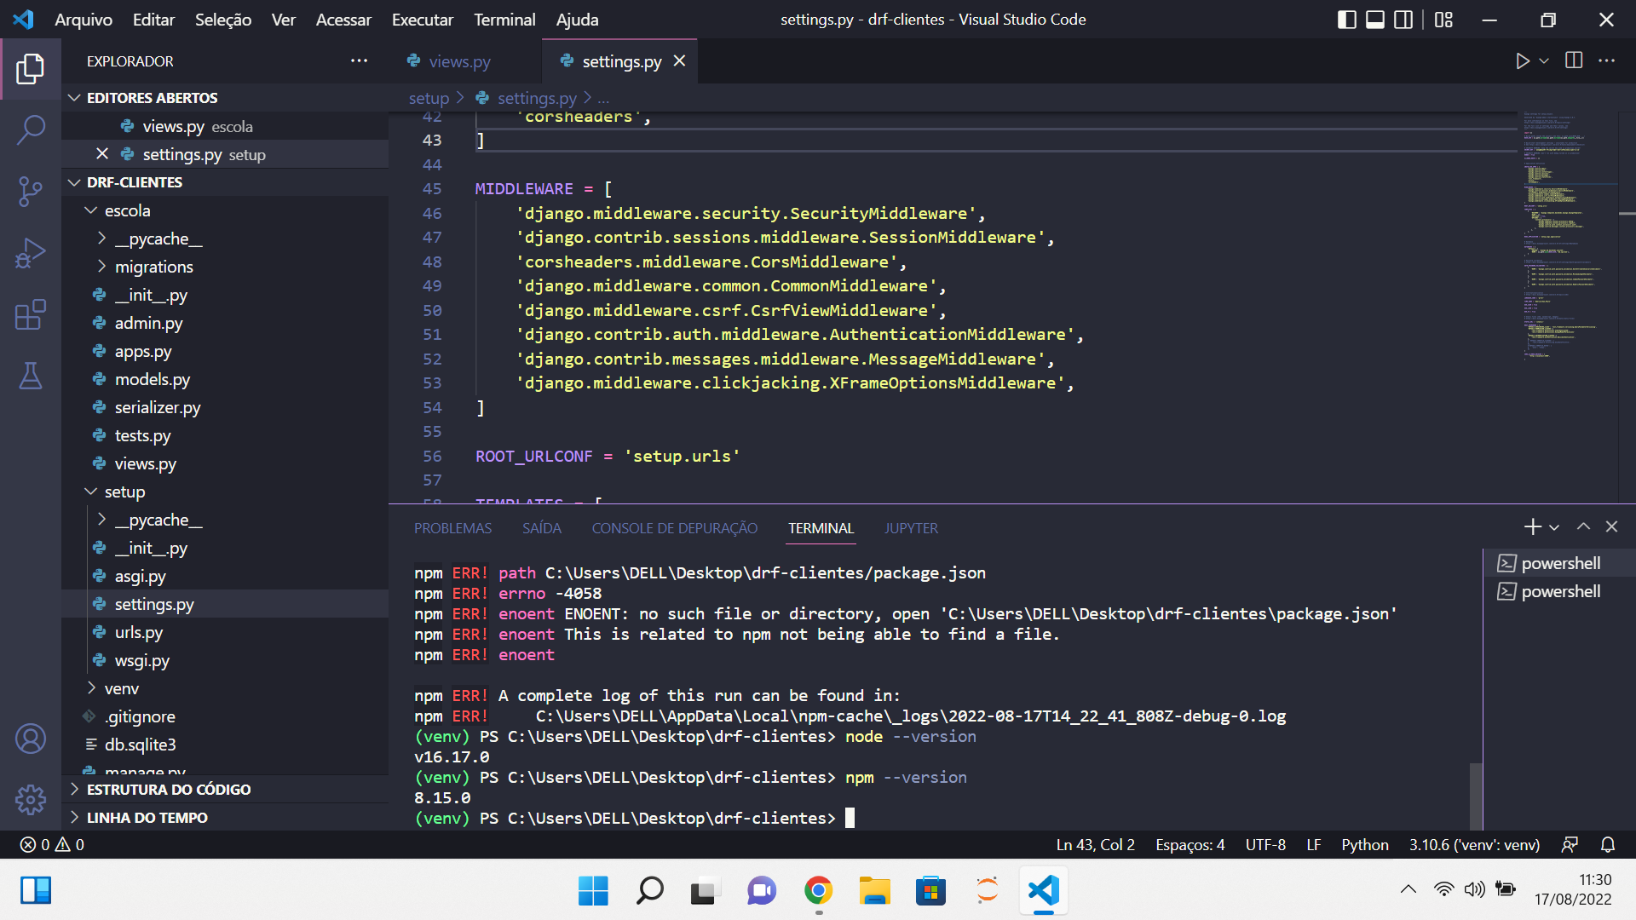Open the launch profile dropdown beside new terminal
This screenshot has width=1636, height=920.
(1554, 528)
